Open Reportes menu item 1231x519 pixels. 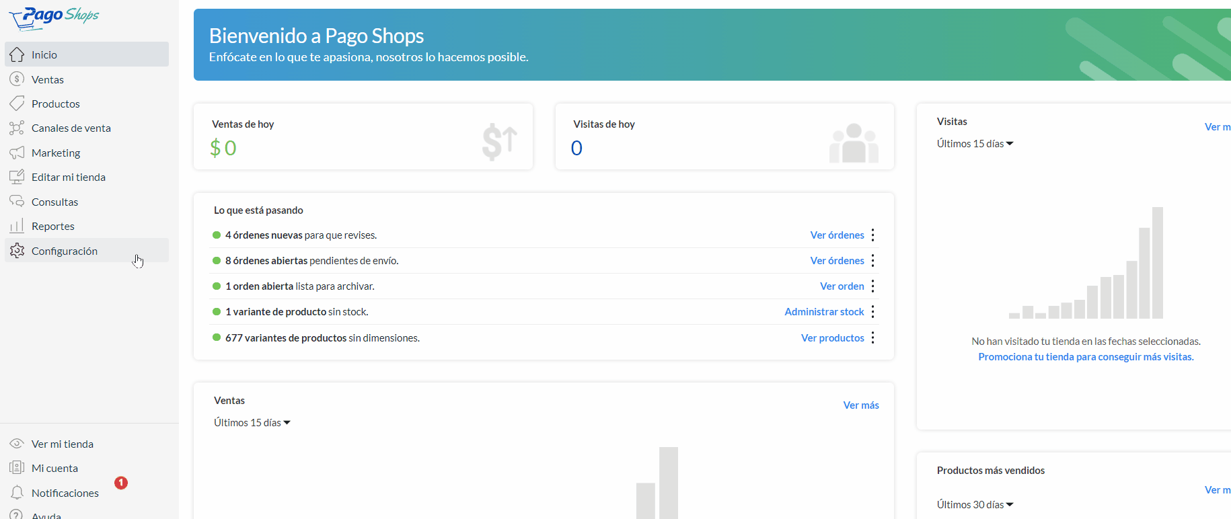coord(87,226)
